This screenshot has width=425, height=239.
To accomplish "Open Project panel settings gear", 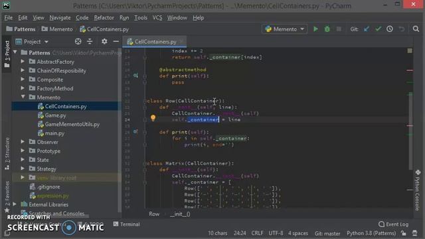I will [104, 41].
